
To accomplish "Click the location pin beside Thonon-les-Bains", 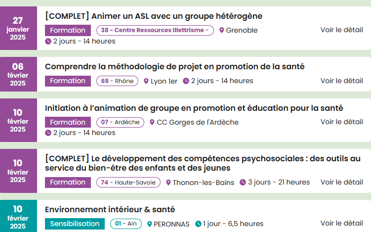I will 168,183.
